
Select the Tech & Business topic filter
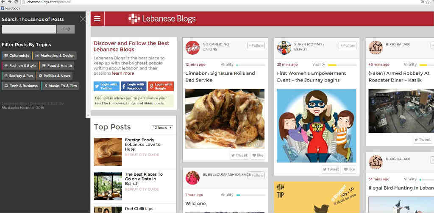[x=21, y=86]
